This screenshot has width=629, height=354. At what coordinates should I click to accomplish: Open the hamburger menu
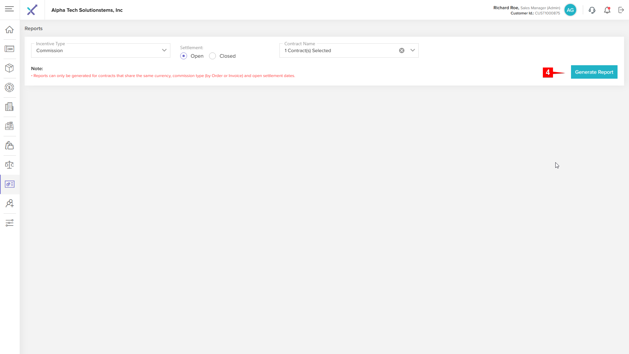pos(10,9)
